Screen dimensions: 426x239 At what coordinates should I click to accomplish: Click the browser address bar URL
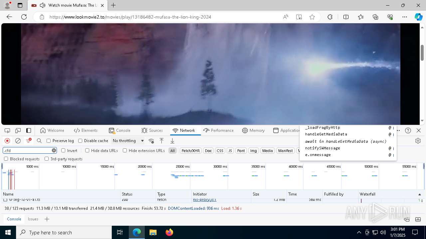pyautogui.click(x=130, y=17)
